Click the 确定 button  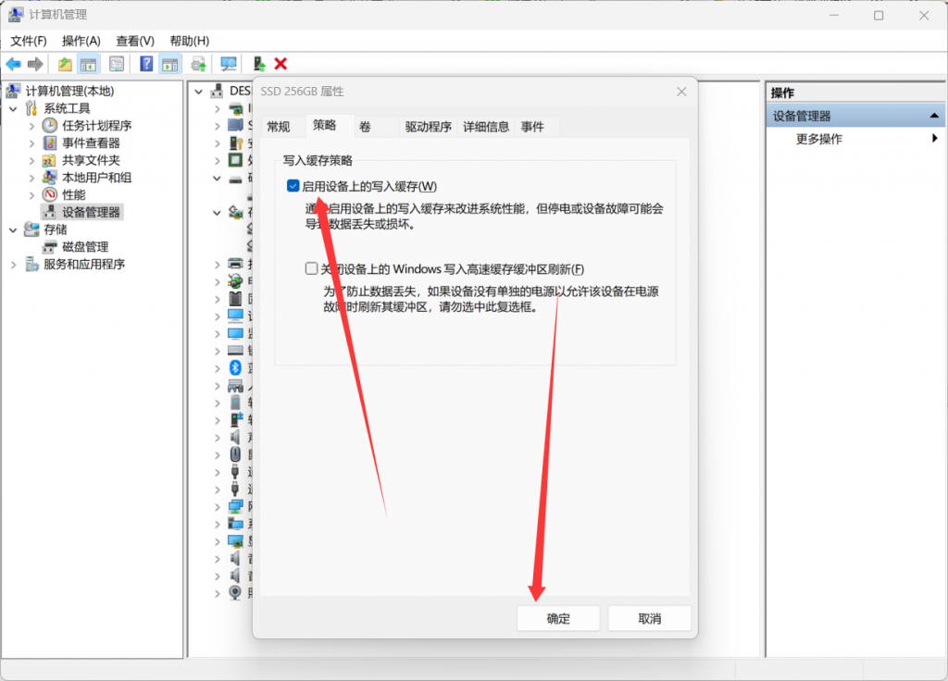557,618
